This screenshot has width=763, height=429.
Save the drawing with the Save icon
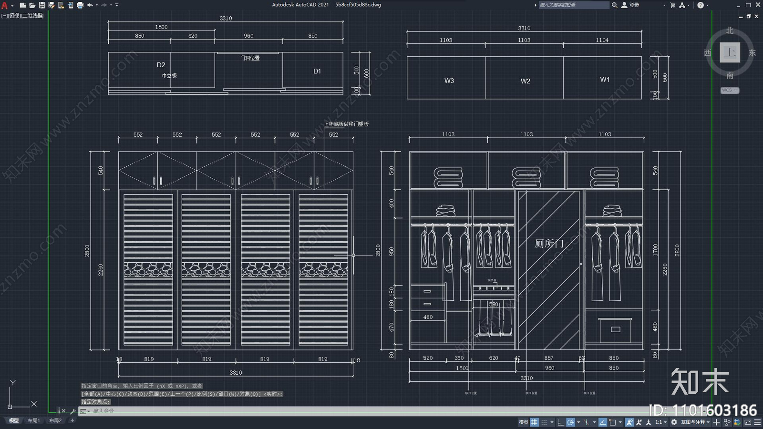[x=42, y=5]
